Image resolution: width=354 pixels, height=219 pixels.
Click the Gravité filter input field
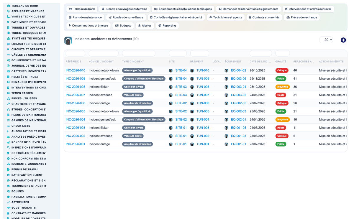pos(283,53)
